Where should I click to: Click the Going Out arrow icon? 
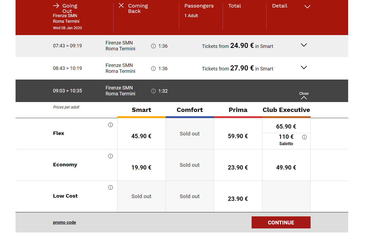[56, 6]
